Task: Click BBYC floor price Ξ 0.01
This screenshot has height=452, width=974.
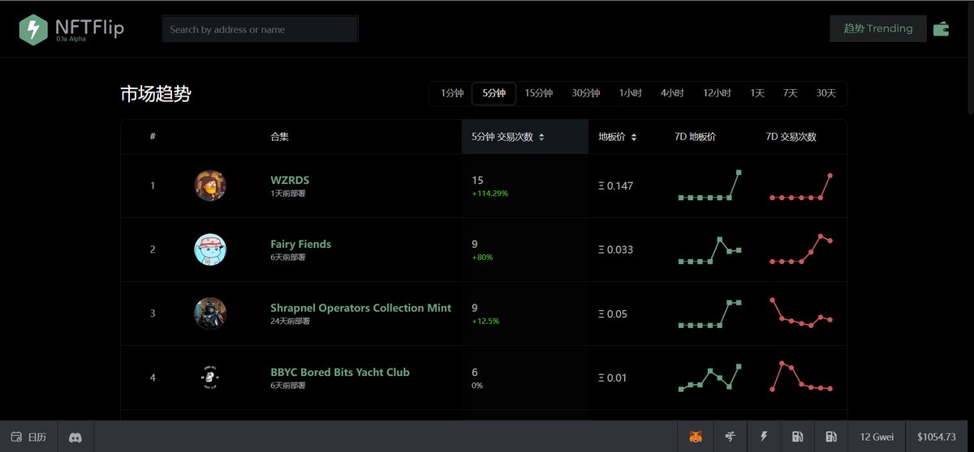Action: coord(613,377)
